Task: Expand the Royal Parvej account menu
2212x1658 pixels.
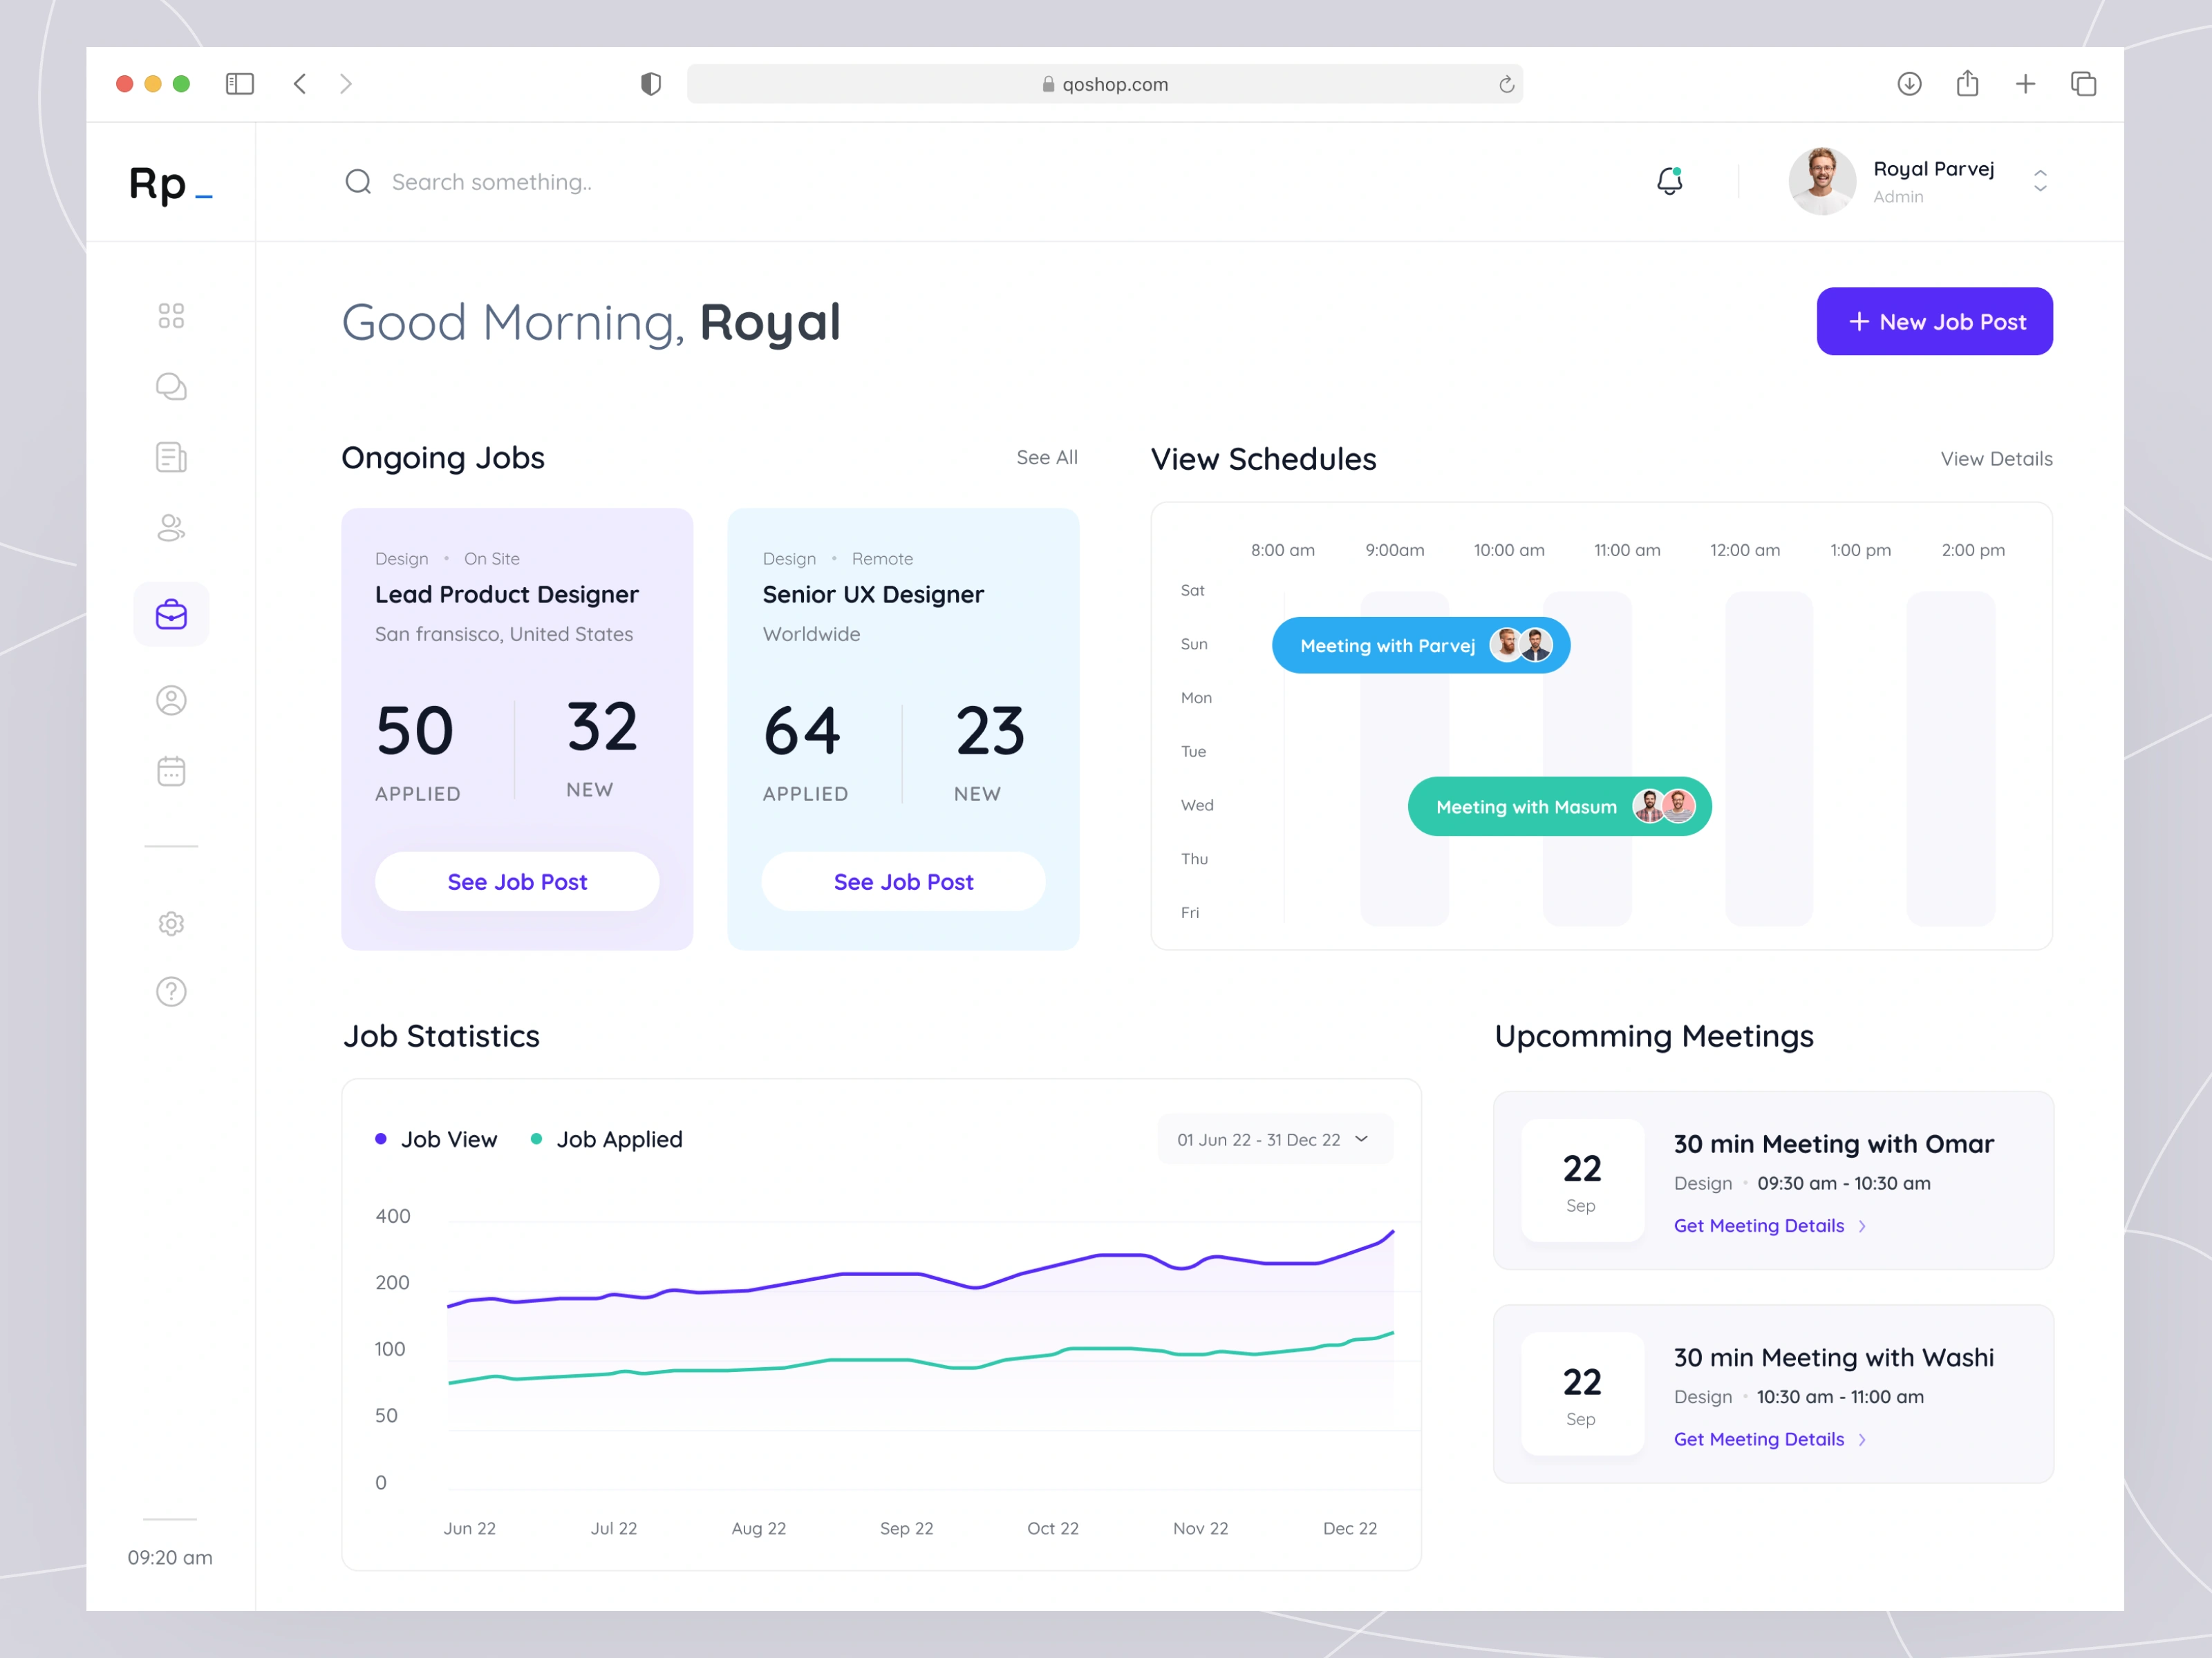Action: pyautogui.click(x=2040, y=181)
